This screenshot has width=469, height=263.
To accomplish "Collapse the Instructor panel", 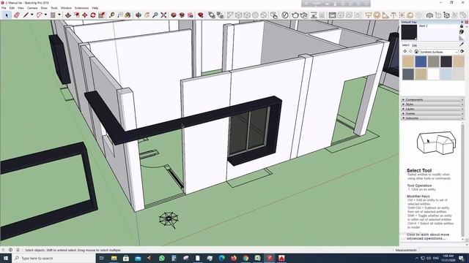I will 432,118.
